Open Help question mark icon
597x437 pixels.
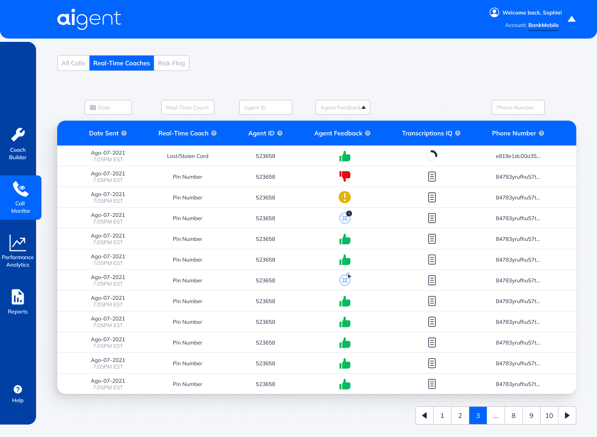point(18,389)
